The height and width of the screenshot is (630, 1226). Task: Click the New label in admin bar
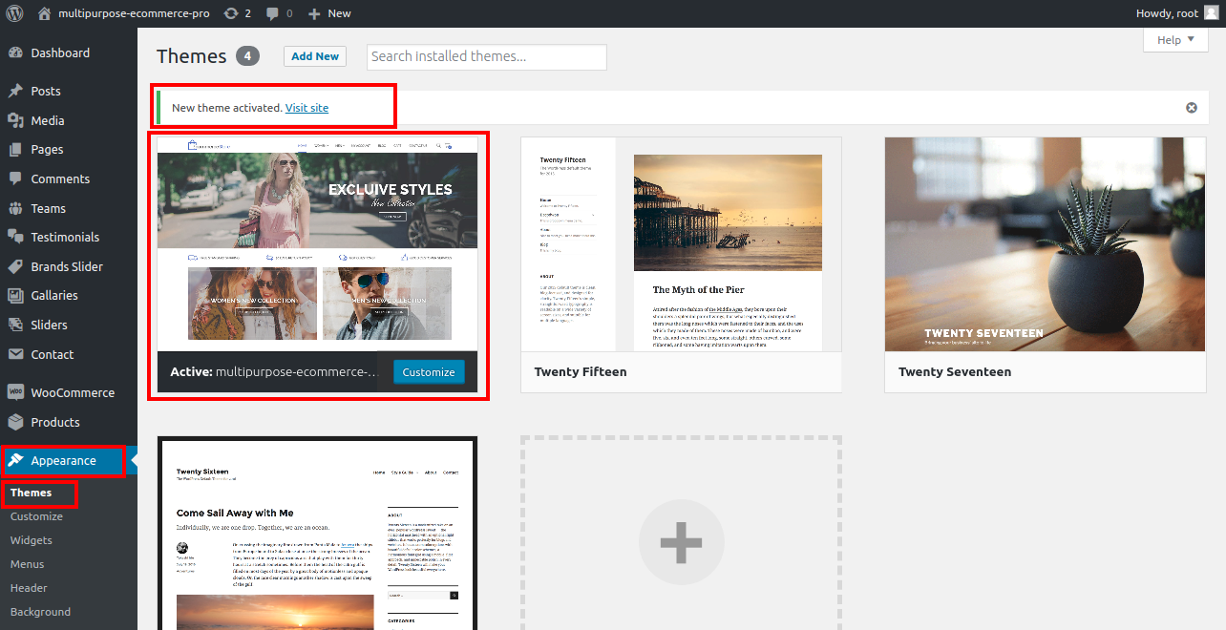tap(339, 13)
